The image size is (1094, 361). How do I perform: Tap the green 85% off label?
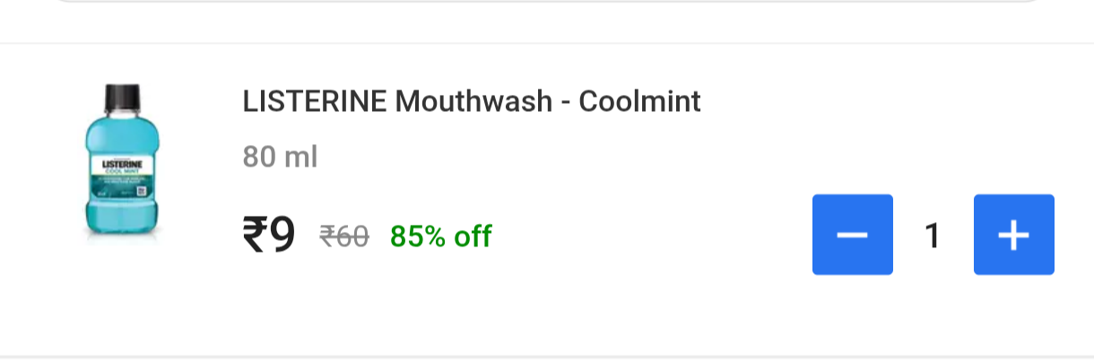(440, 236)
